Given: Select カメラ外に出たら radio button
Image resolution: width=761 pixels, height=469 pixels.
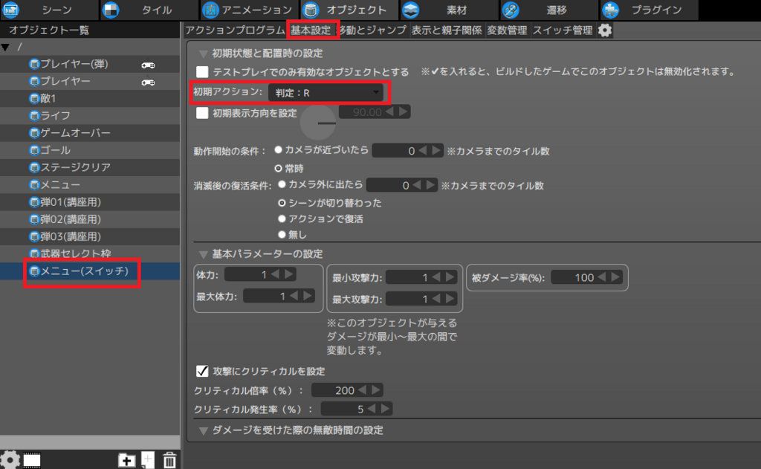Looking at the screenshot, I should tap(282, 184).
